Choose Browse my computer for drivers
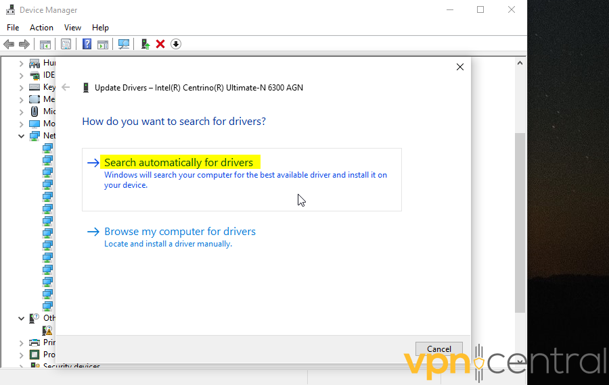The image size is (609, 385). (x=180, y=232)
